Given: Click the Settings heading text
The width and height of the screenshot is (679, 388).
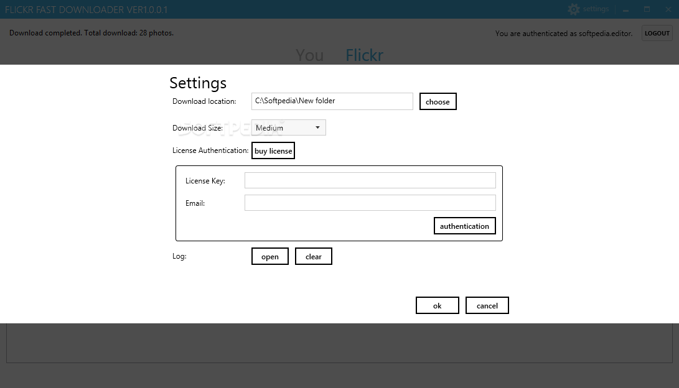Looking at the screenshot, I should [x=198, y=83].
